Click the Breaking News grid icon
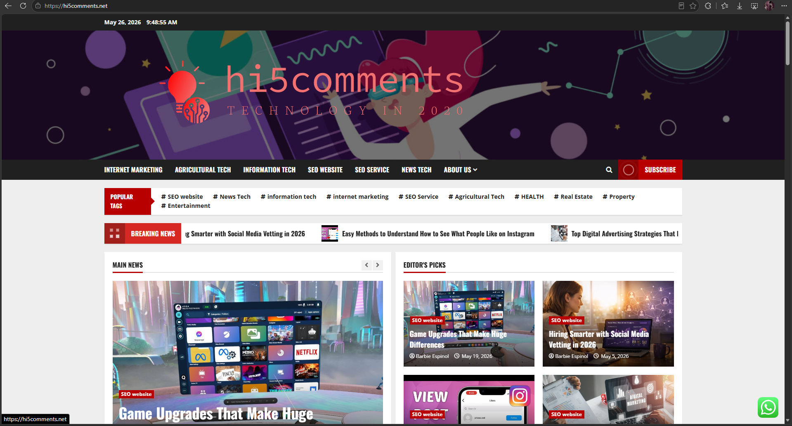Screen dimensions: 792x426 point(115,233)
